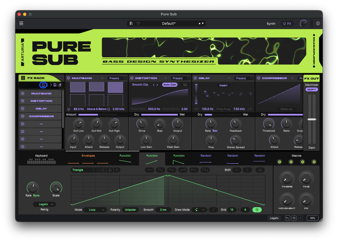The width and height of the screenshot is (338, 242).
Task: Click the Ping-Pong delay mode
Action: tap(223, 109)
